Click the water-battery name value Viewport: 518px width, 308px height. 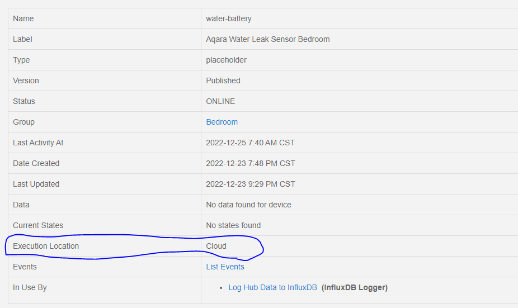(x=229, y=18)
